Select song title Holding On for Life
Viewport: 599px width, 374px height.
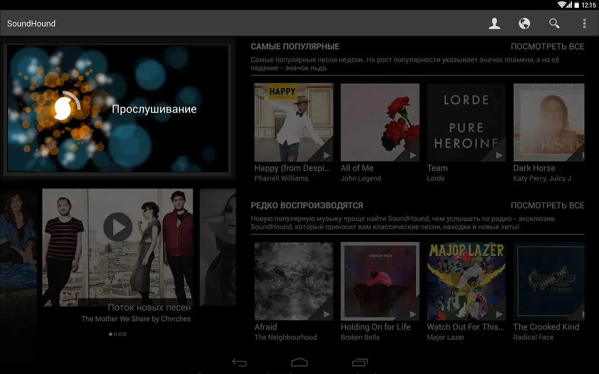tap(376, 327)
